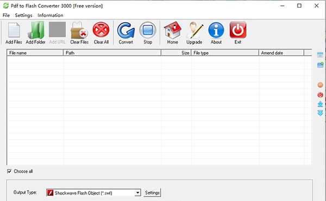Click the red Clear All icon
This screenshot has height=201, width=326.
[101, 30]
